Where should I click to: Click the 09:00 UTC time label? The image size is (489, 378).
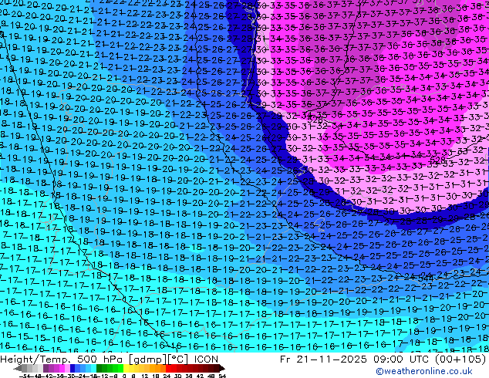403,359
